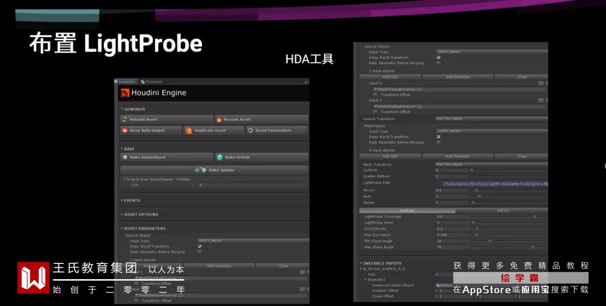Toggle MaskObject Keep World Transform checkbox
This screenshot has width=606, height=306.
[x=438, y=137]
